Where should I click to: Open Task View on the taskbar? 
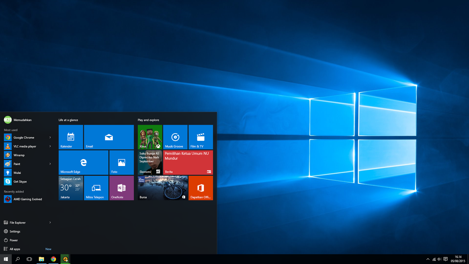29,259
